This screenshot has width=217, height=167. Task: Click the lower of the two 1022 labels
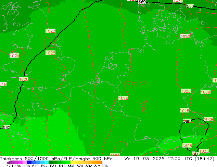click(50, 53)
